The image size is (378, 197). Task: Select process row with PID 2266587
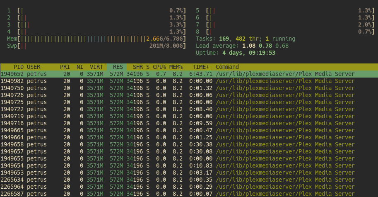coord(189,194)
